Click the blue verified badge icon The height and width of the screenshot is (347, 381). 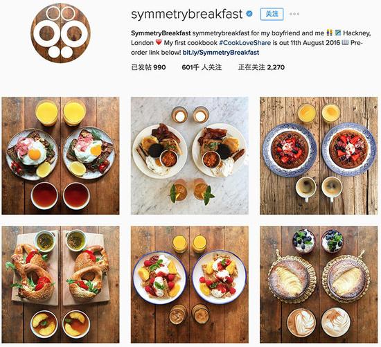(249, 14)
